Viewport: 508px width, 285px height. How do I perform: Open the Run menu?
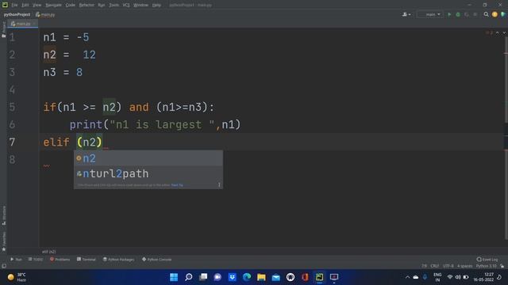click(x=102, y=6)
